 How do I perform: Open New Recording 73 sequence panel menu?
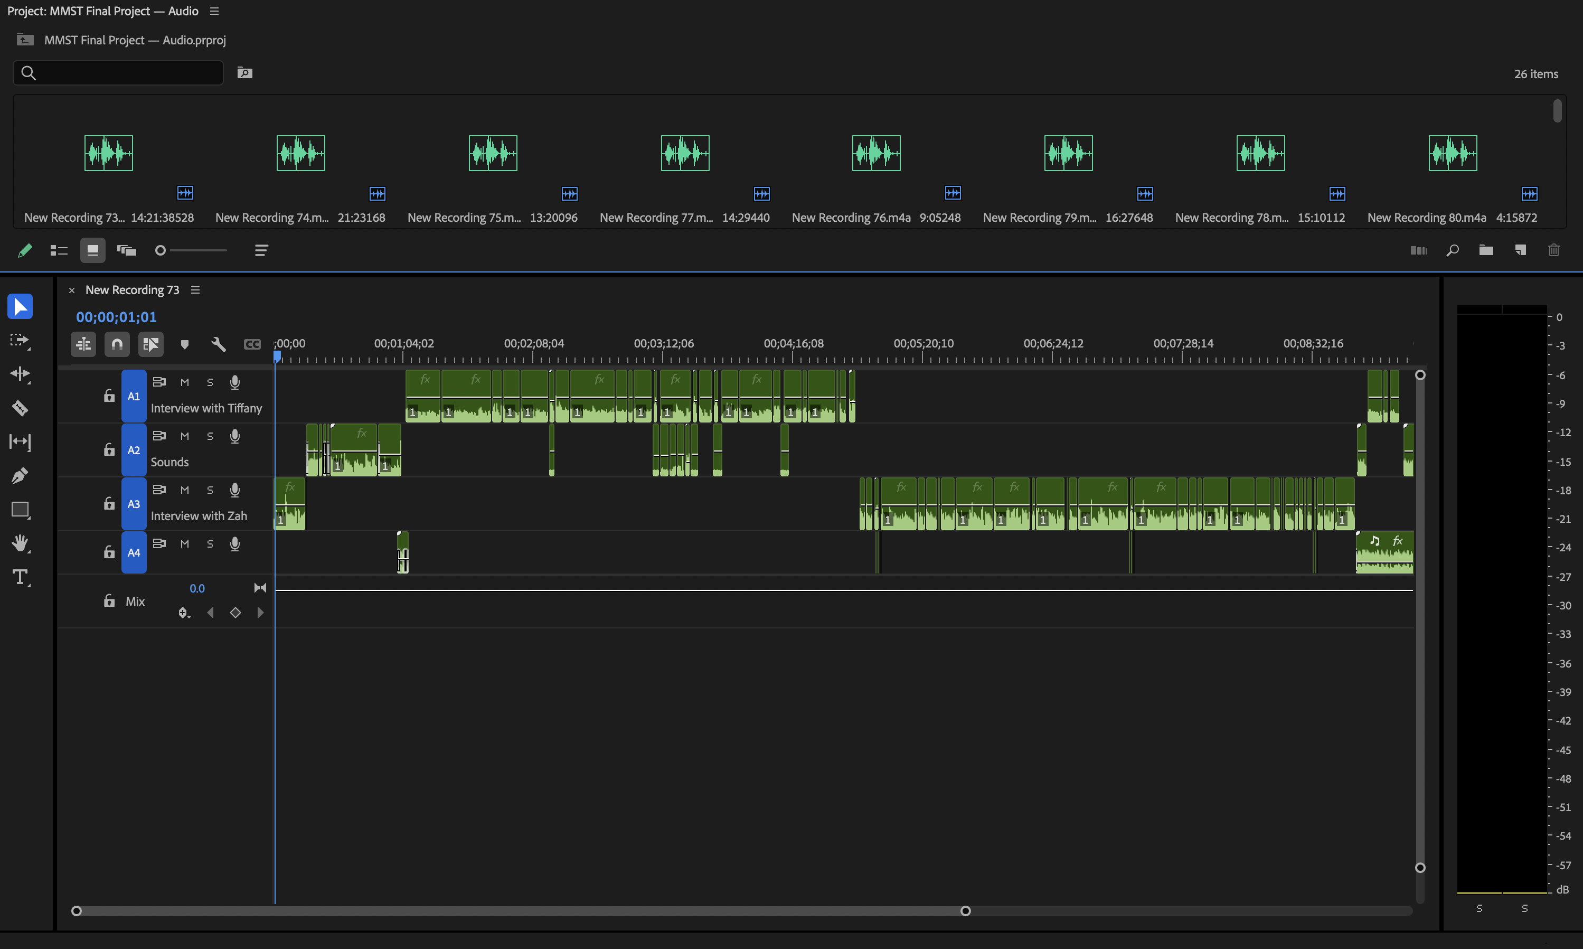[196, 290]
